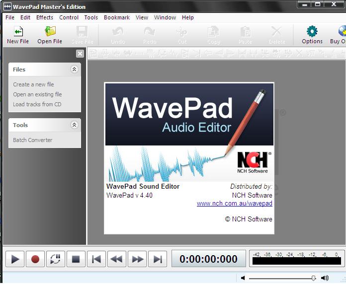
Task: Click the New File toolbar icon
Action: (x=18, y=31)
